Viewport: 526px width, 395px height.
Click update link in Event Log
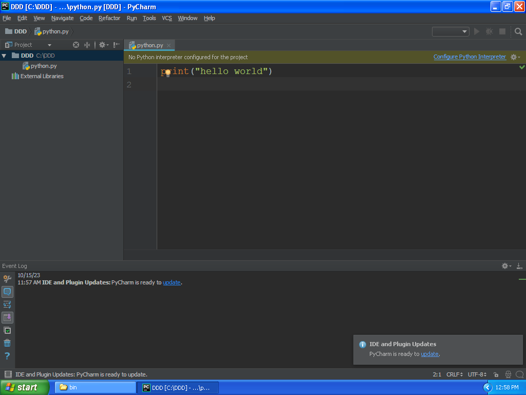coord(172,282)
